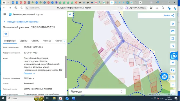
Task: Switch to the Сервисы tab
Action: [x=23, y=41]
